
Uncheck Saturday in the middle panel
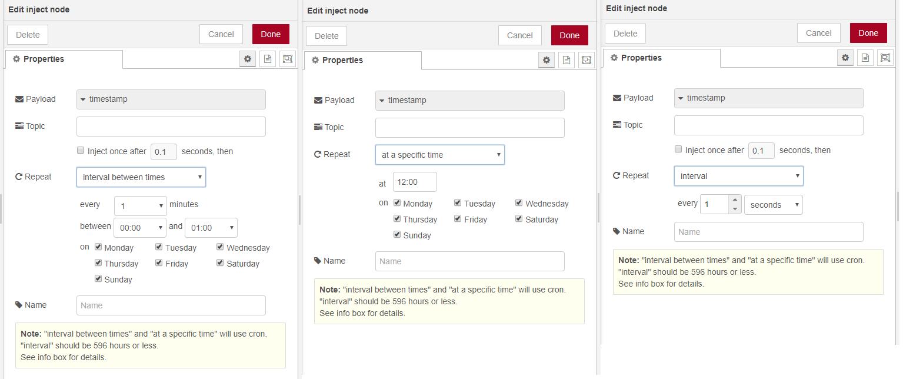tap(519, 219)
